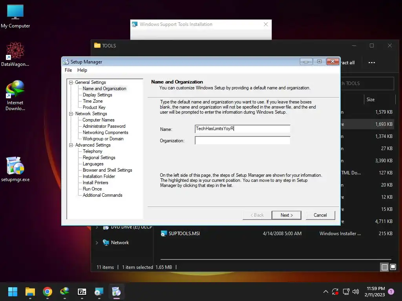The width and height of the screenshot is (402, 301).
Task: Select Installation Folder in the tree
Action: click(99, 176)
